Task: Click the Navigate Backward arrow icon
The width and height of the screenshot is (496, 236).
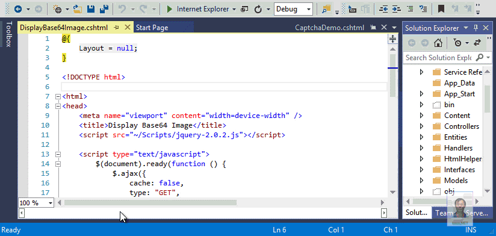Action: click(18, 9)
